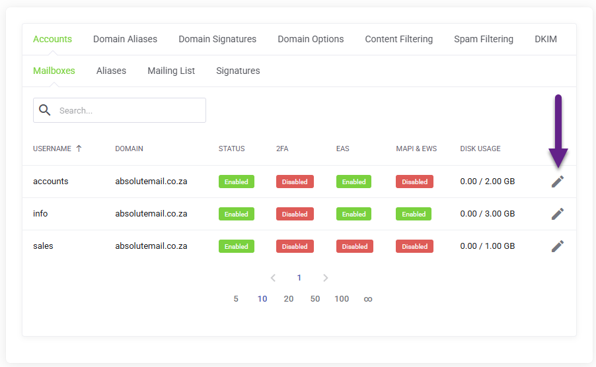This screenshot has width=596, height=367.
Task: Edit the accounts mailbox with pencil icon
Action: click(558, 182)
